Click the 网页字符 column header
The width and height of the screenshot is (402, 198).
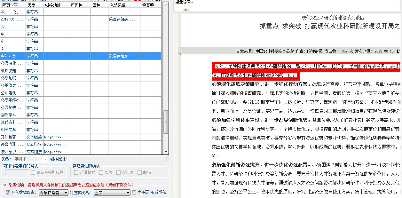pos(13,5)
